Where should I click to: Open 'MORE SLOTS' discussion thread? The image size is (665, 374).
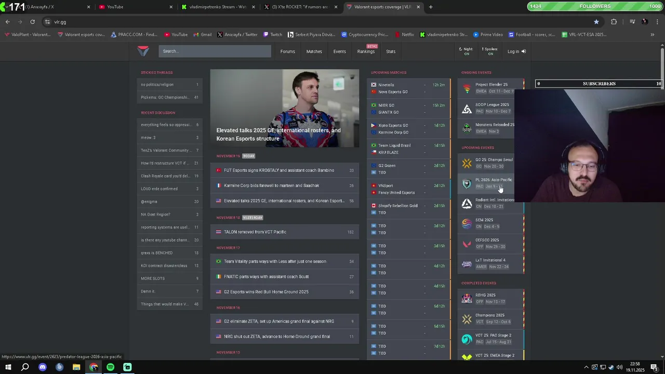click(169, 278)
